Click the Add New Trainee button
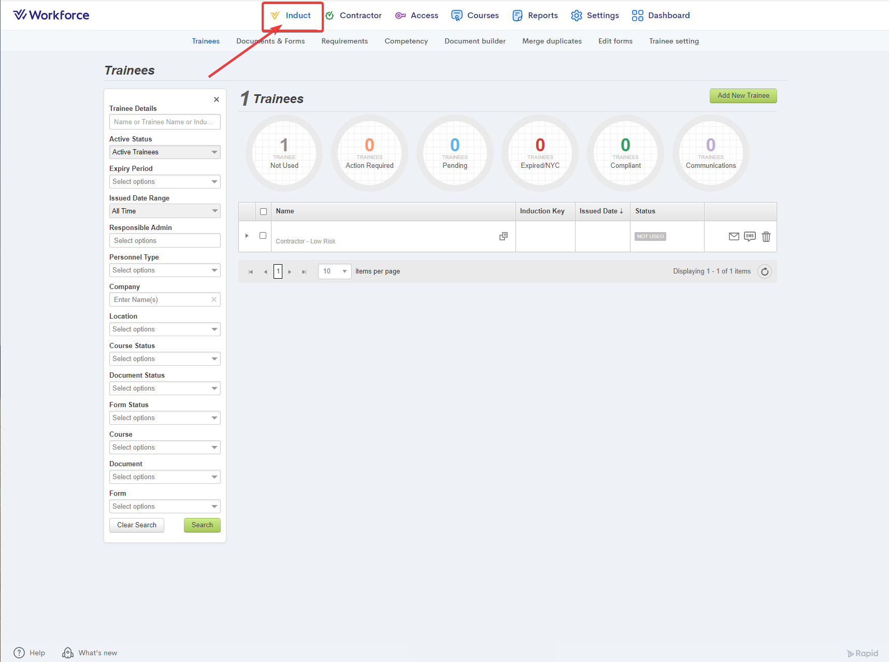The height and width of the screenshot is (662, 889). click(x=743, y=96)
